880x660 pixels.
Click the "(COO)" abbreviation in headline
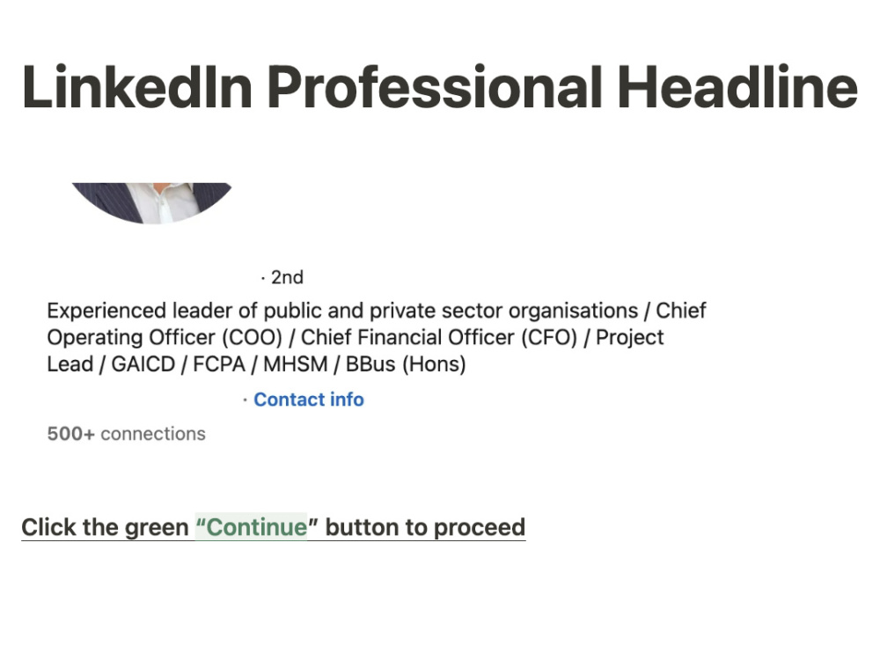(x=252, y=337)
